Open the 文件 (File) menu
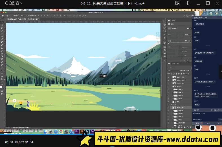This screenshot has height=147, width=222. (17, 10)
